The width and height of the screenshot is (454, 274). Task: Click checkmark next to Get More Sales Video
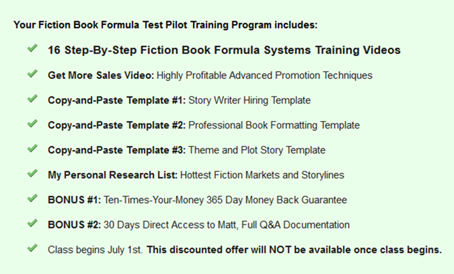[x=32, y=74]
